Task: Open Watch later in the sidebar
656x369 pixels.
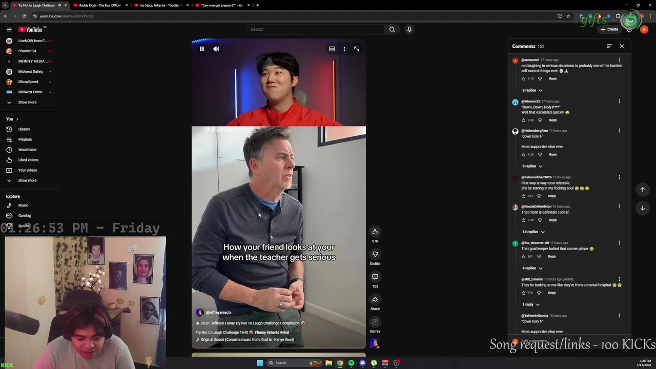Action: 27,150
